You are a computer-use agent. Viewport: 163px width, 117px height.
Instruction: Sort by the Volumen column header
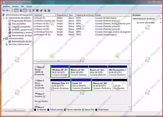coord(45,15)
